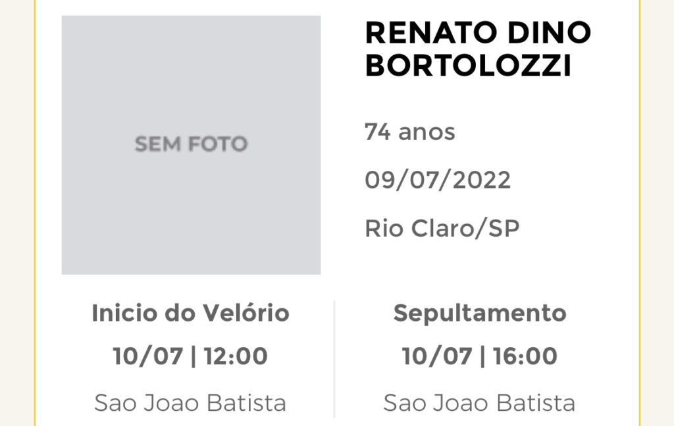Click Sao Joao Batista under Sepultamento
The image size is (674, 426).
[x=480, y=403]
